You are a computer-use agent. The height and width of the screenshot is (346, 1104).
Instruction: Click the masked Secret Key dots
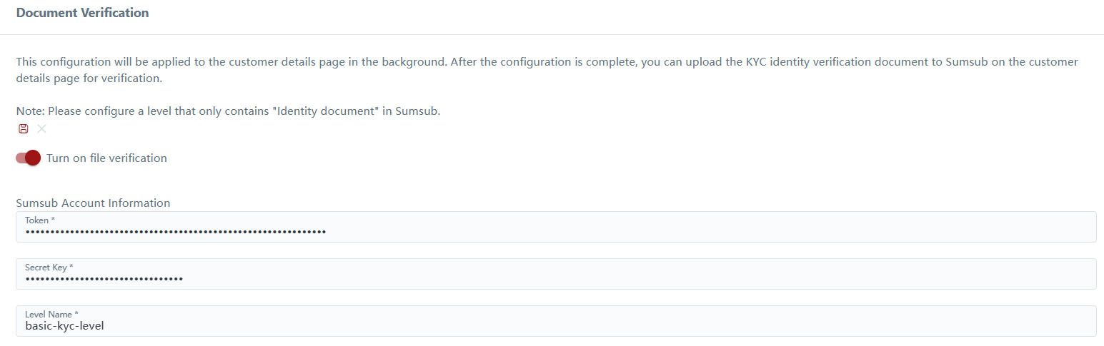[x=104, y=279]
